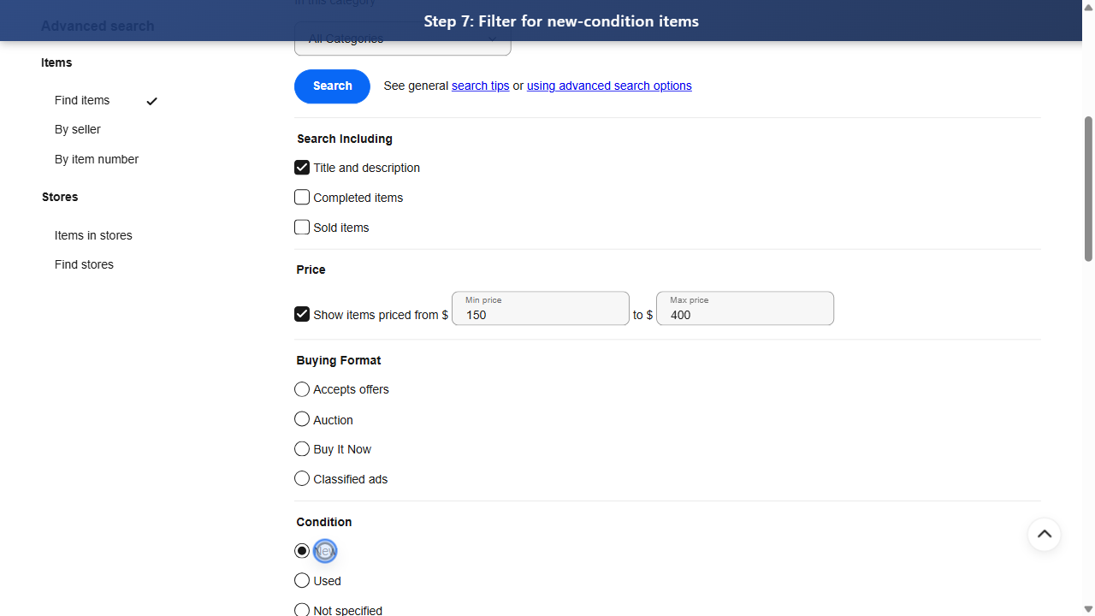The height and width of the screenshot is (616, 1095).
Task: Uncheck Title and description
Action: click(301, 167)
